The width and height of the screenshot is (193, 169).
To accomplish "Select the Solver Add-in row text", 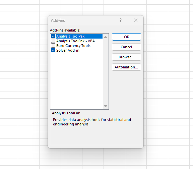I will pos(68,50).
